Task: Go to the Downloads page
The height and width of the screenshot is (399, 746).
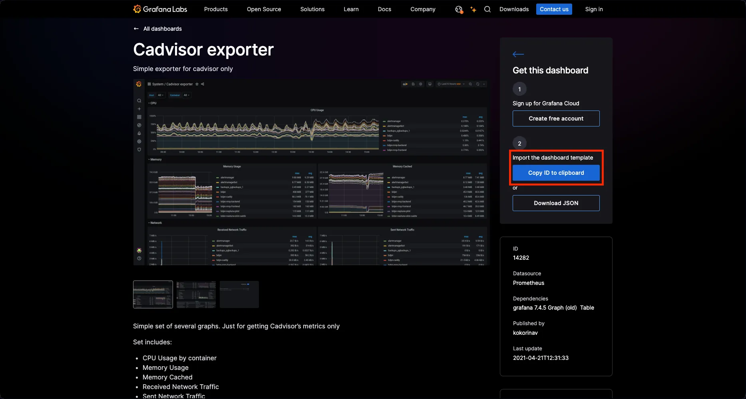Action: point(514,9)
